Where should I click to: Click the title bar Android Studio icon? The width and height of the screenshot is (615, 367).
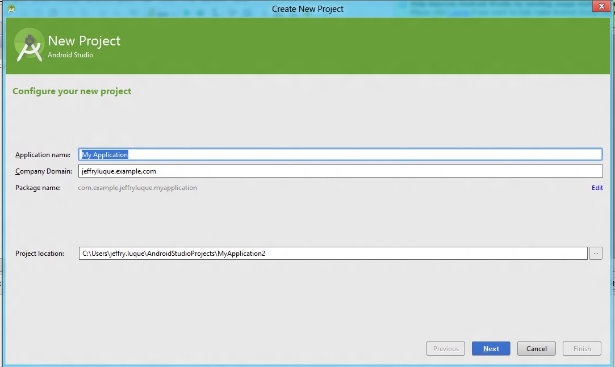[x=11, y=9]
